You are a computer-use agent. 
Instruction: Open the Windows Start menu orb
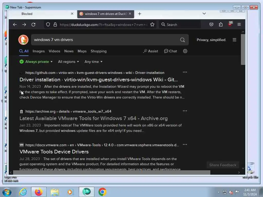click(x=7, y=192)
